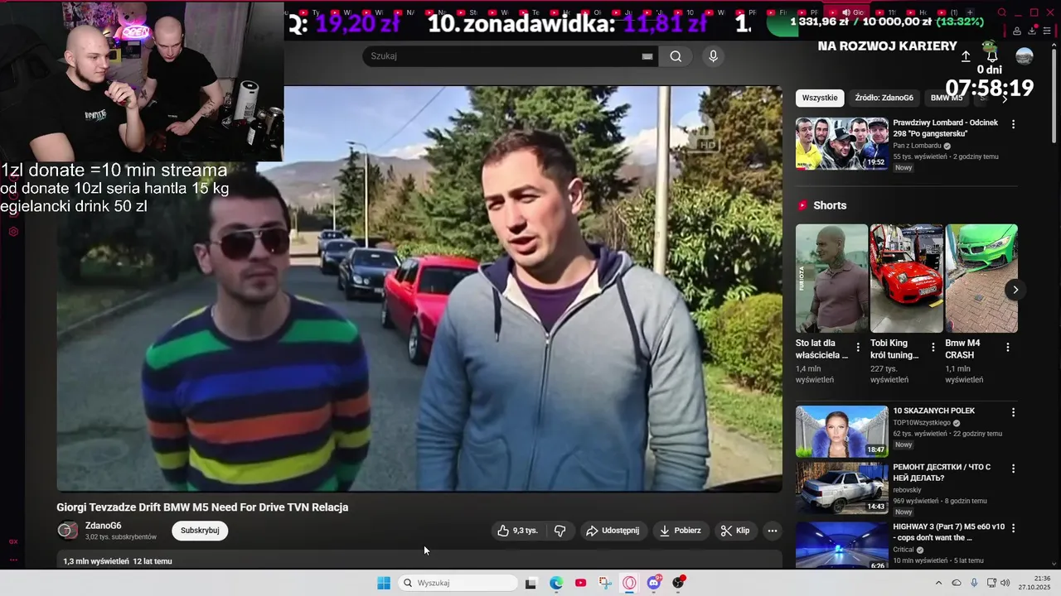
Task: Click the Pobierz download button
Action: point(681,531)
